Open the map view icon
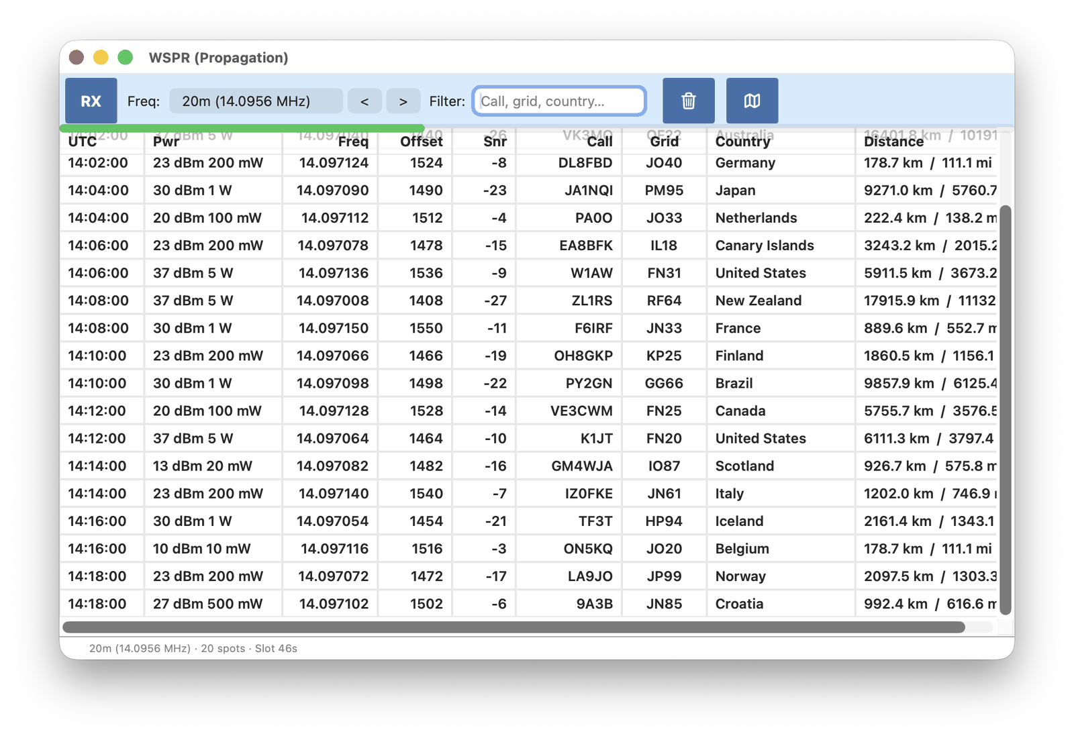The image size is (1074, 738). tap(752, 101)
